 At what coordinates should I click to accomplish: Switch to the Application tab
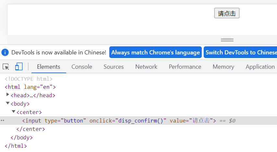[260, 67]
